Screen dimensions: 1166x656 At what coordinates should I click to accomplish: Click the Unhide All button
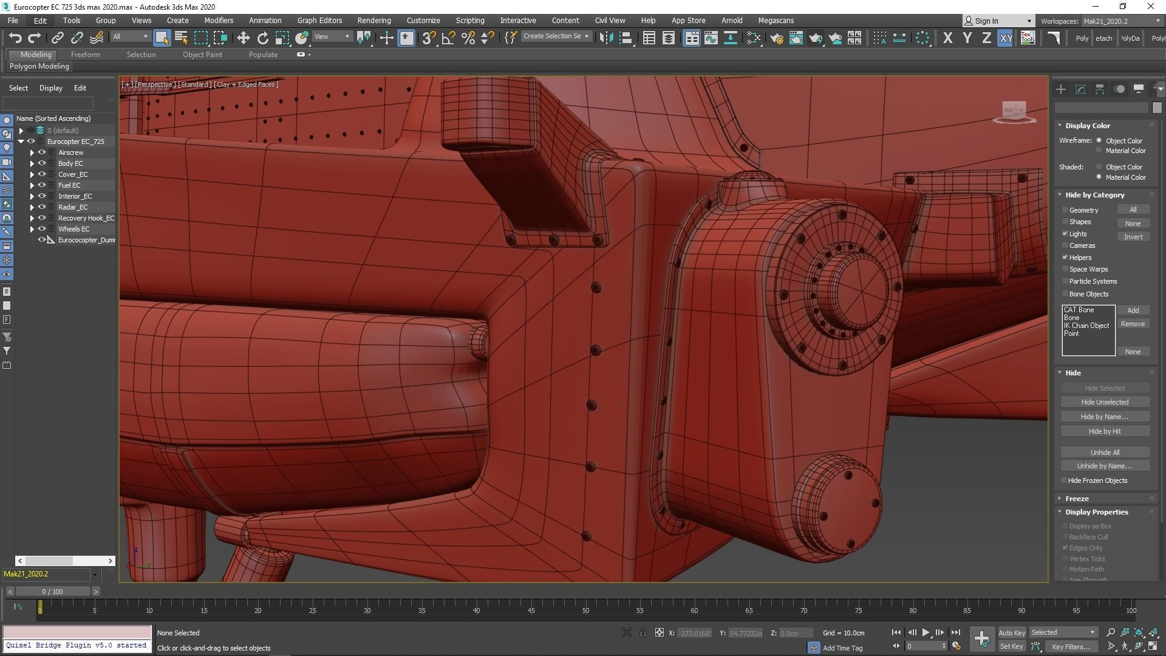pos(1104,453)
